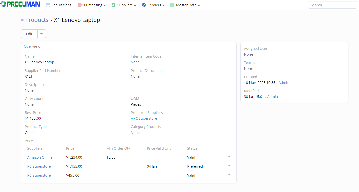Image resolution: width=359 pixels, height=192 pixels.
Task: Expand the Amazon Online row actions arrow
Action: click(x=229, y=157)
